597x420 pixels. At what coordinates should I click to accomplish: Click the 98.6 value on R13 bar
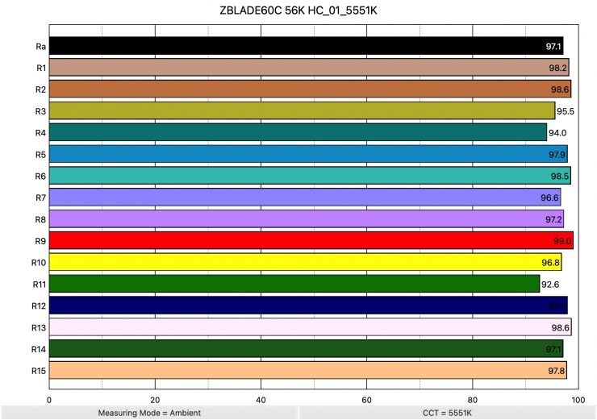pyautogui.click(x=560, y=327)
